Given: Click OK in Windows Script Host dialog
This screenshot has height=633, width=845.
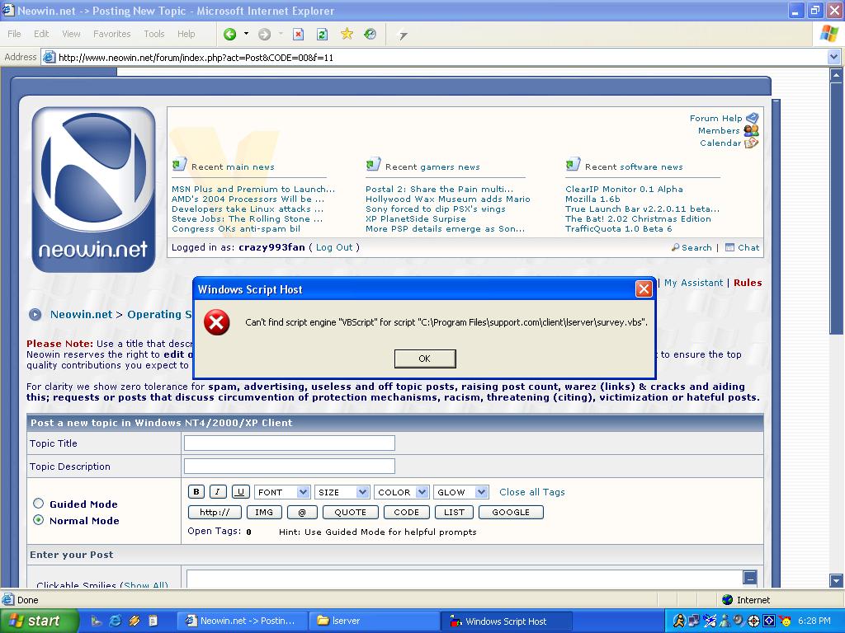Looking at the screenshot, I should tap(425, 359).
